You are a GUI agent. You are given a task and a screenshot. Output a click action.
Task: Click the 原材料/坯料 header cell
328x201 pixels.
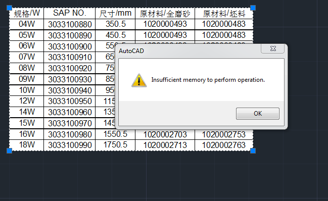[224, 14]
